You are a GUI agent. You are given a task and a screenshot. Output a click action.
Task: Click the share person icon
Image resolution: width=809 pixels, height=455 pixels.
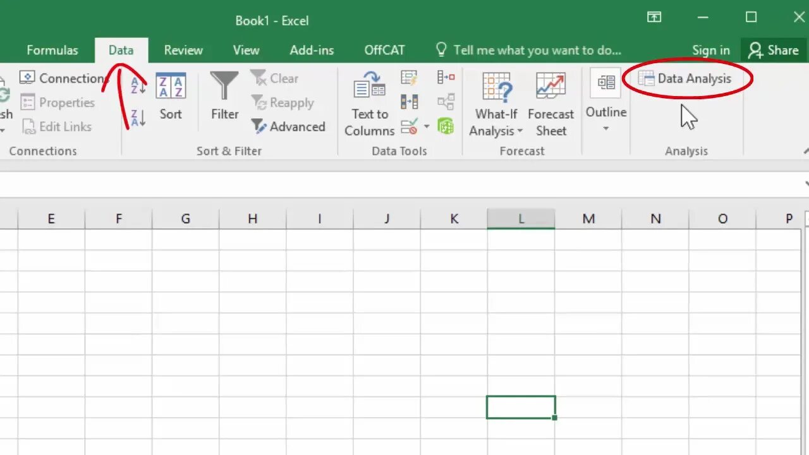click(755, 51)
